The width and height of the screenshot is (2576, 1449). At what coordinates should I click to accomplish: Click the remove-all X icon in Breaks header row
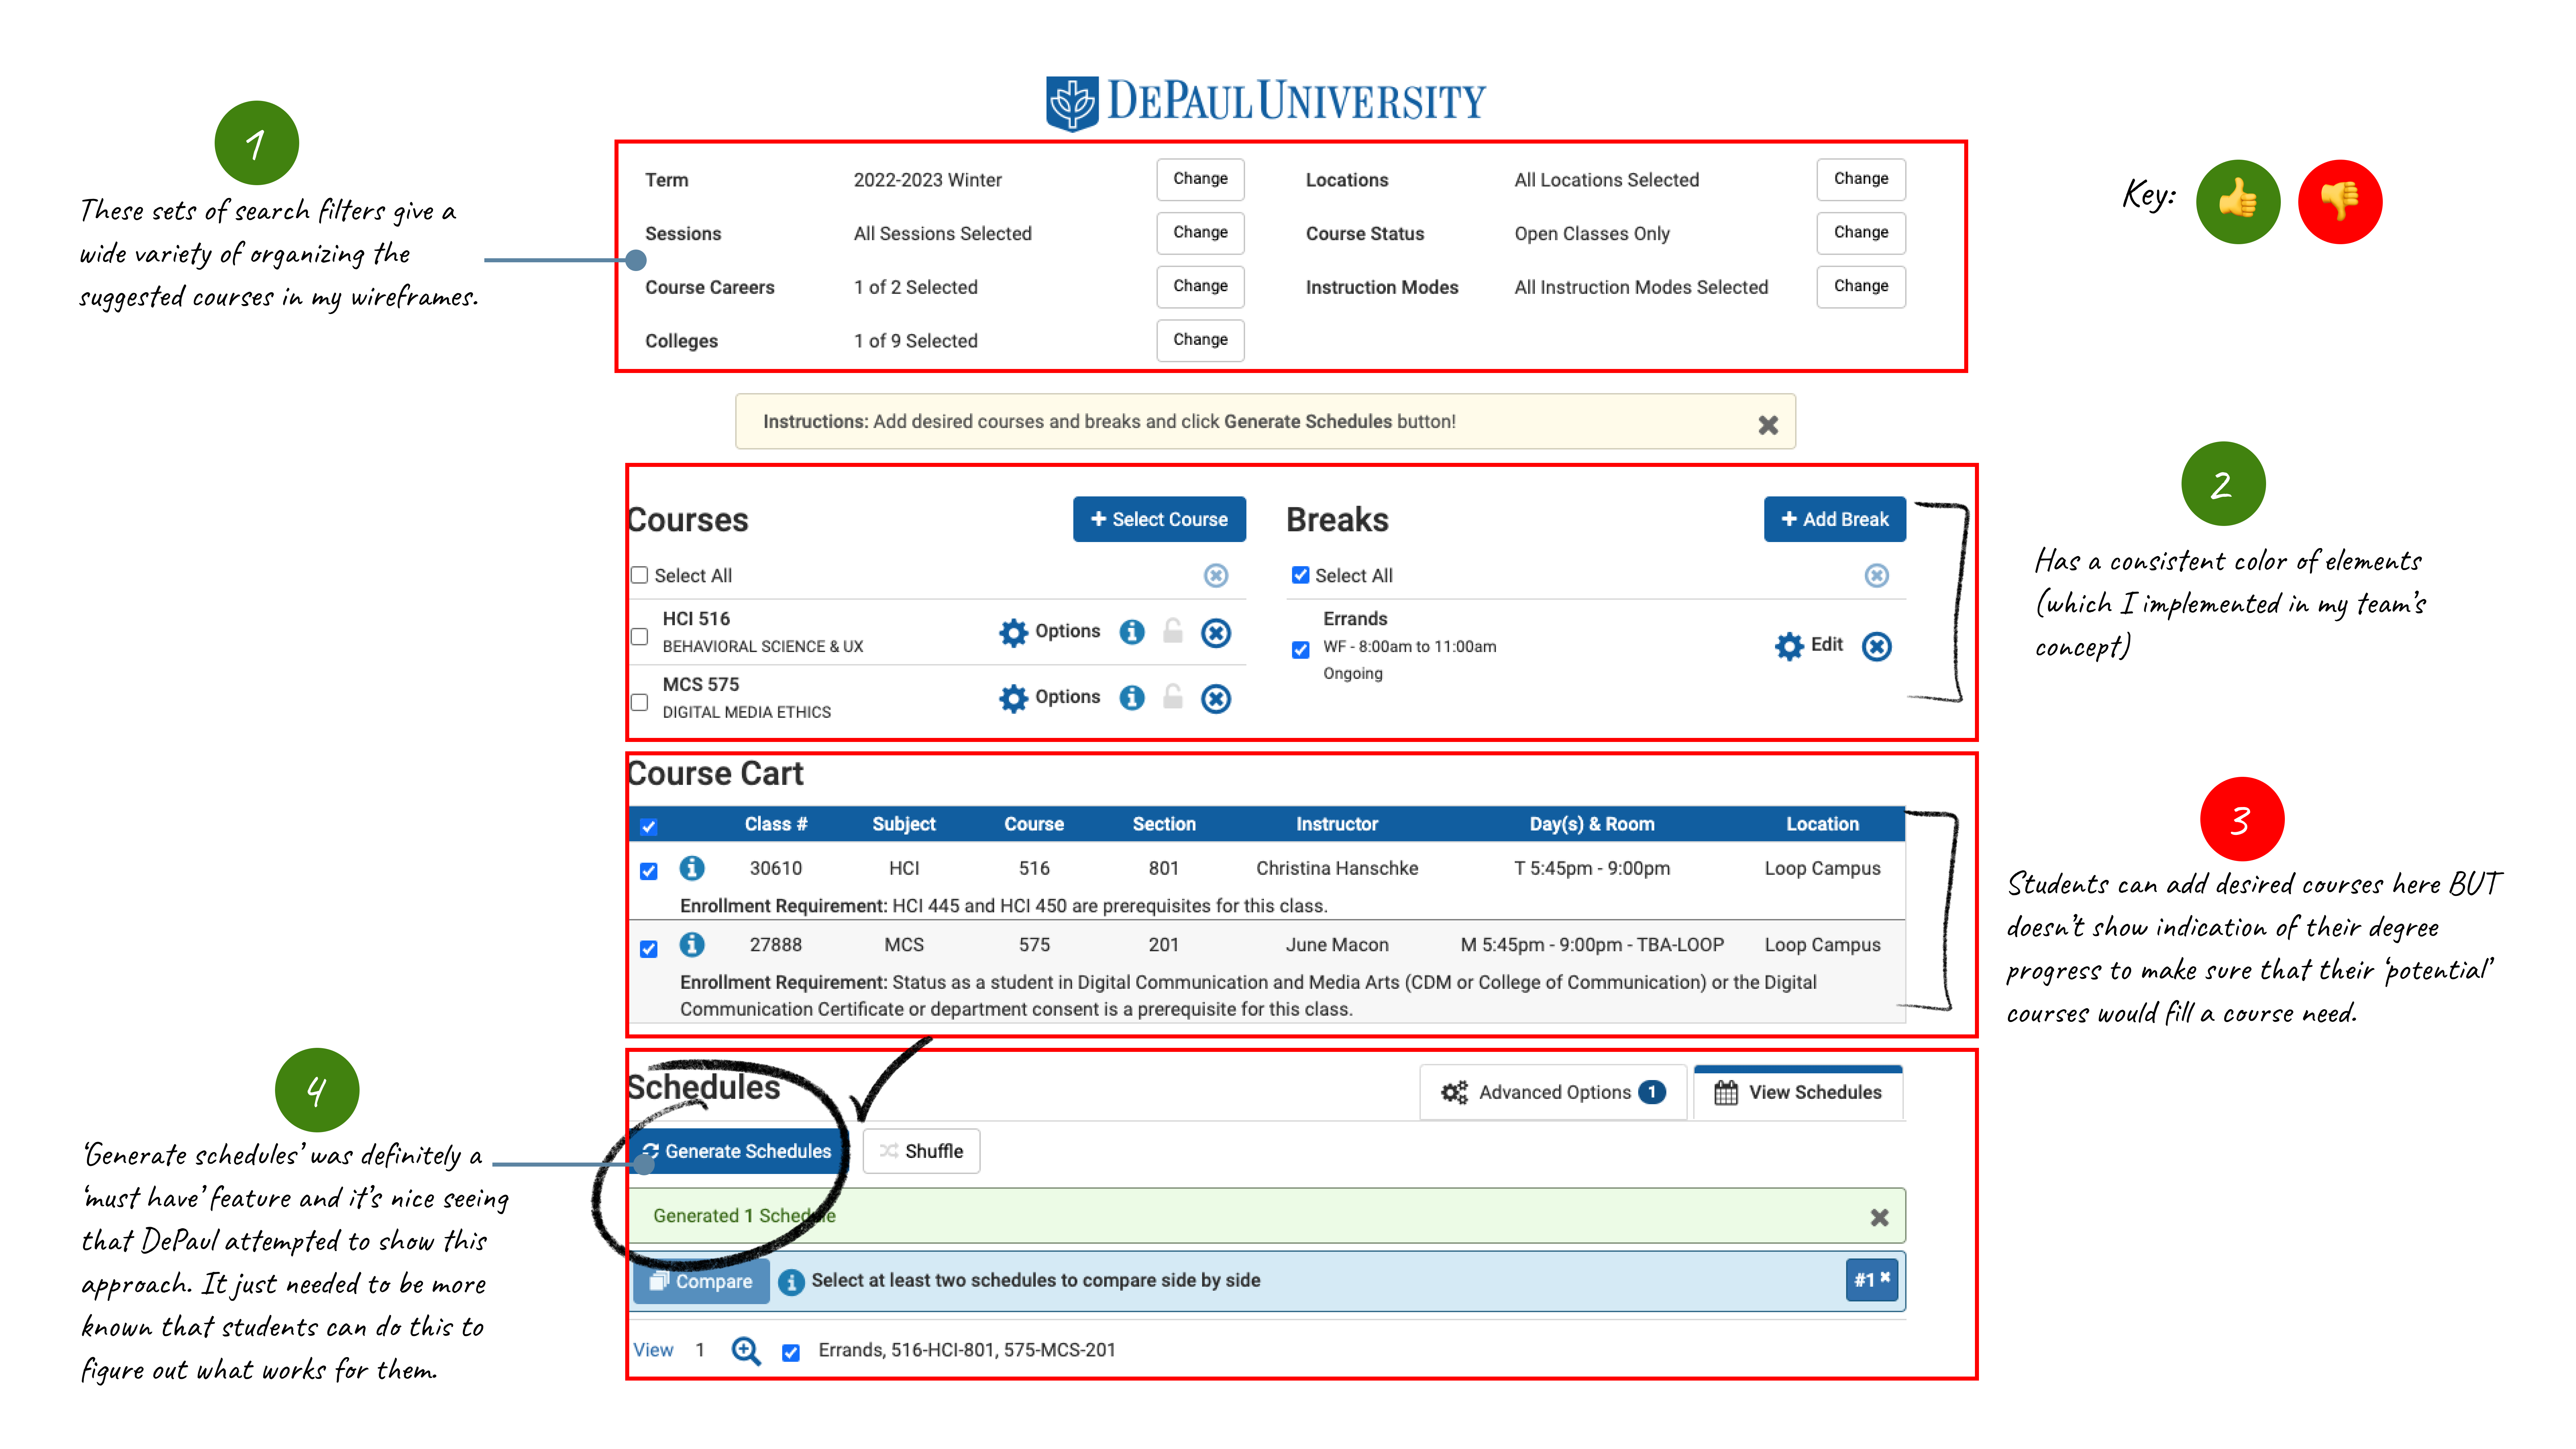[x=1877, y=576]
